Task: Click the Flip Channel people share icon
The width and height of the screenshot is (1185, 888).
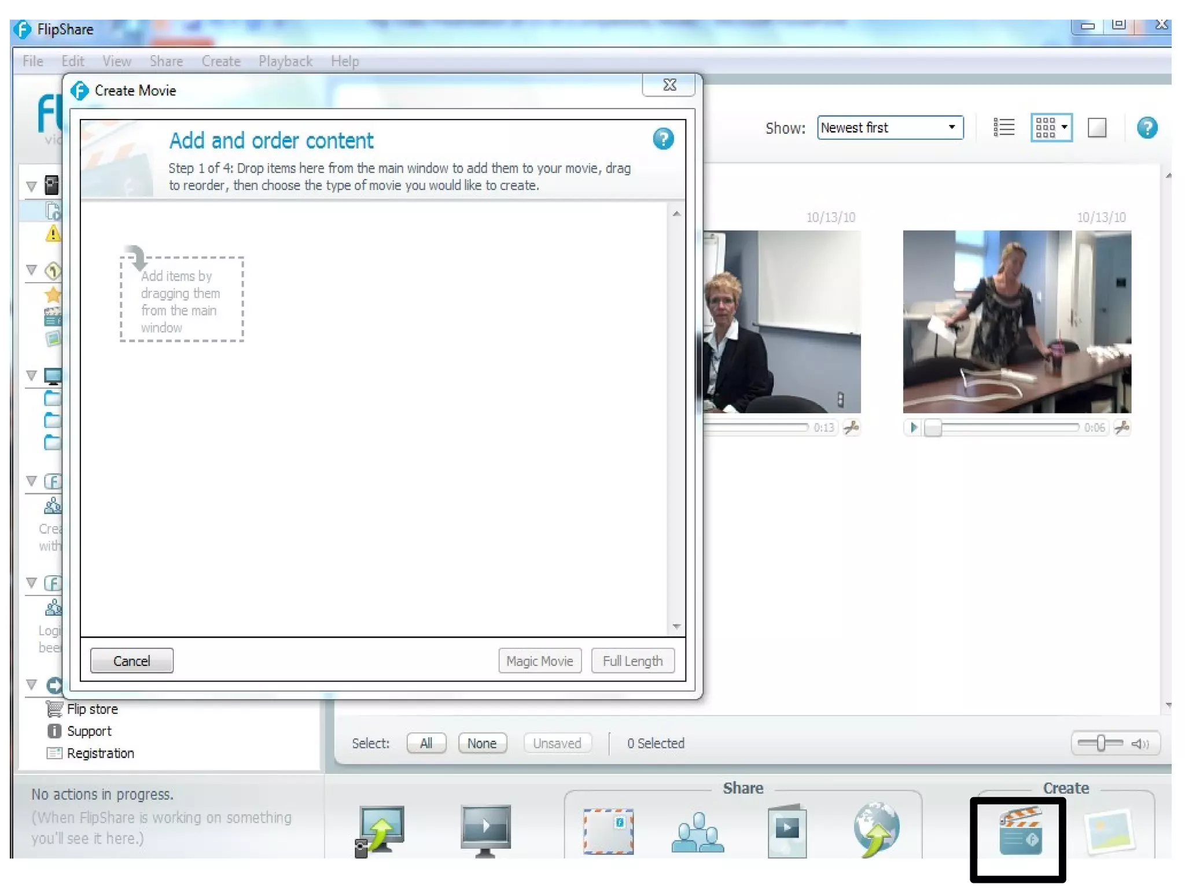Action: [697, 832]
